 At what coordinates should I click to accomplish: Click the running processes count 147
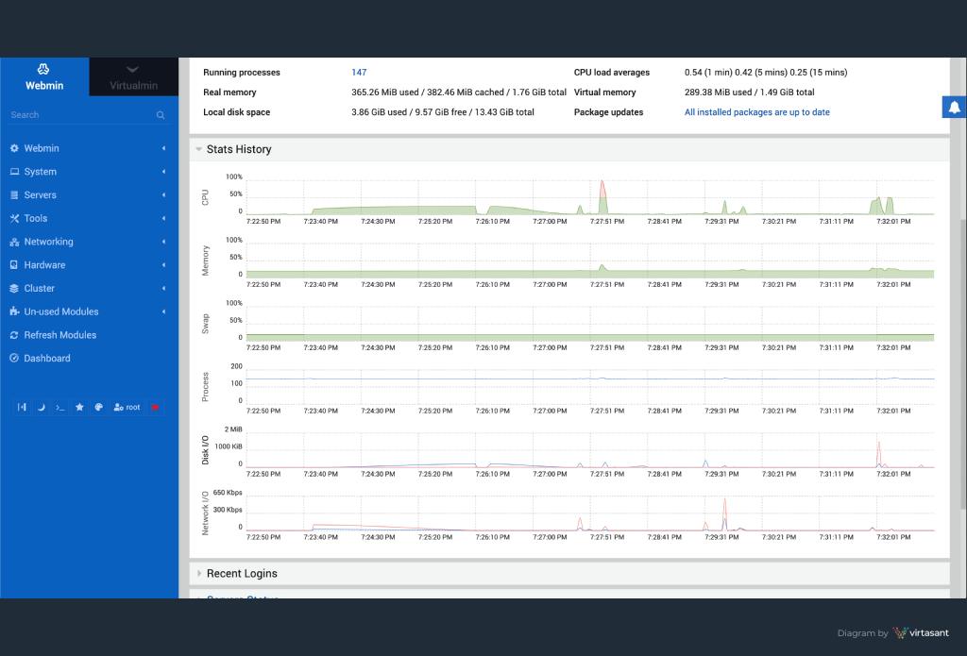click(x=359, y=72)
